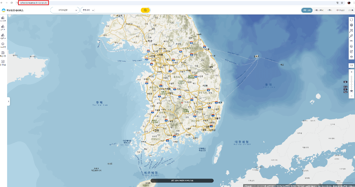Click the circular reset map icon
The width and height of the screenshot is (355, 187).
tap(351, 20)
